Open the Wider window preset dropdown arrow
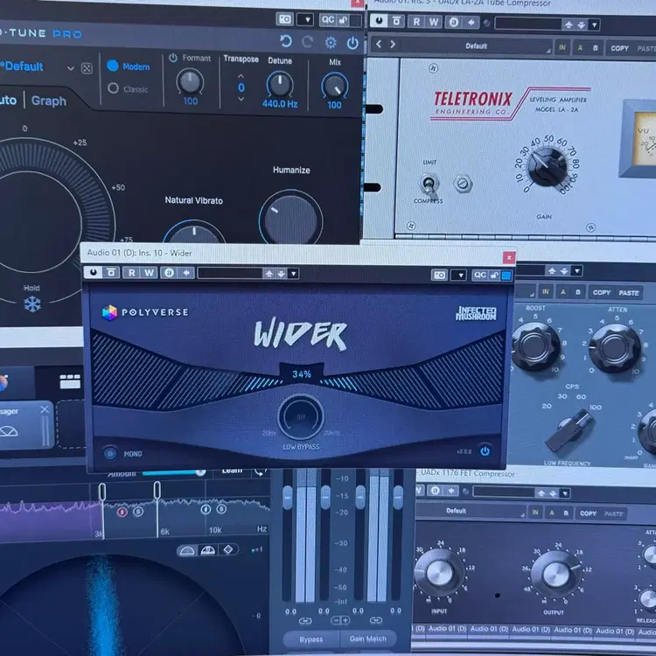This screenshot has width=656, height=656. (293, 274)
